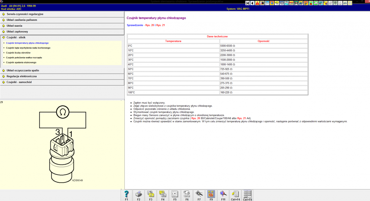Click the Temperatura column header
Screen dimensions: 370x201
(x=173, y=41)
